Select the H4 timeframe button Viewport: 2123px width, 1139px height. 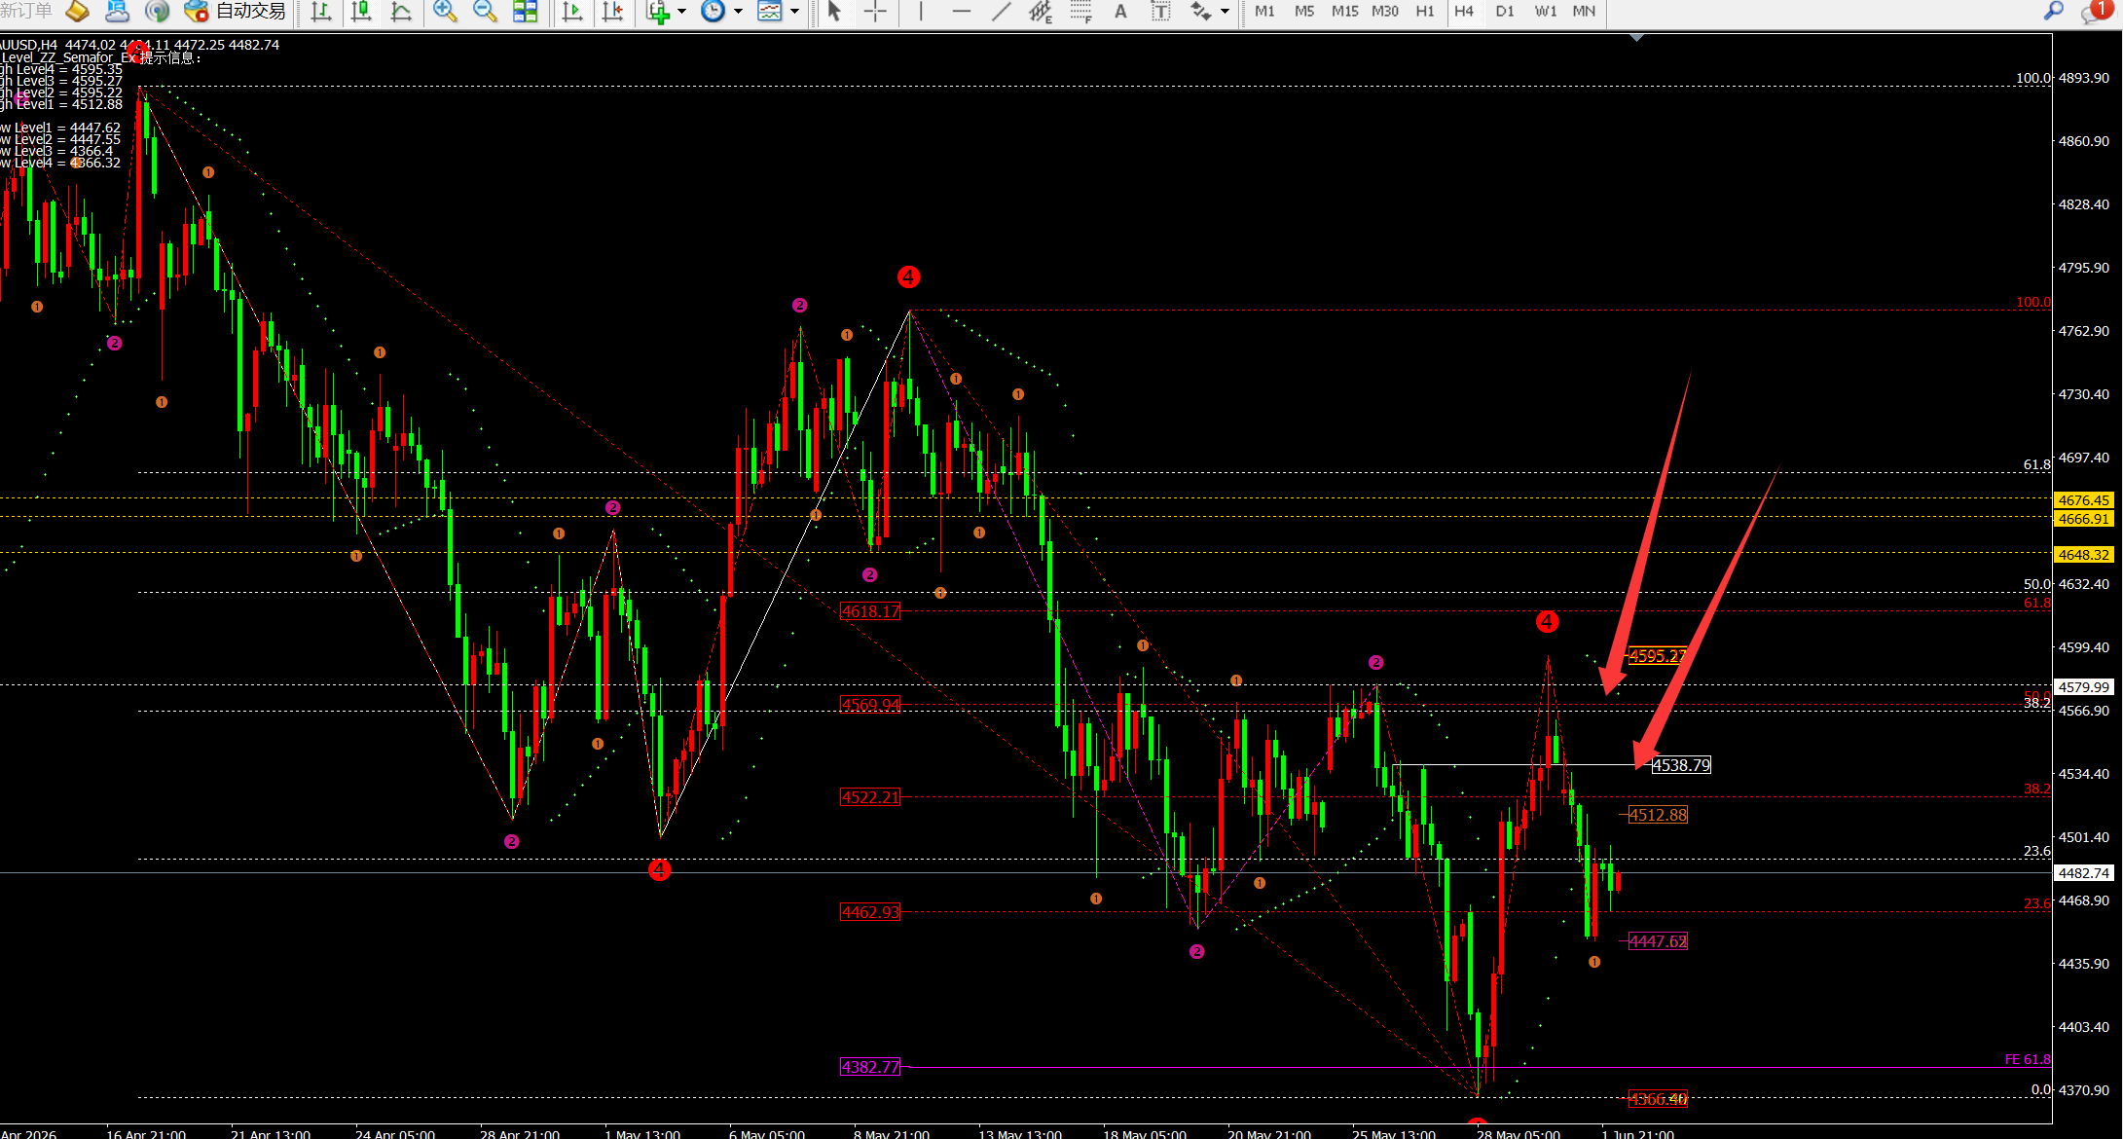[x=1464, y=12]
